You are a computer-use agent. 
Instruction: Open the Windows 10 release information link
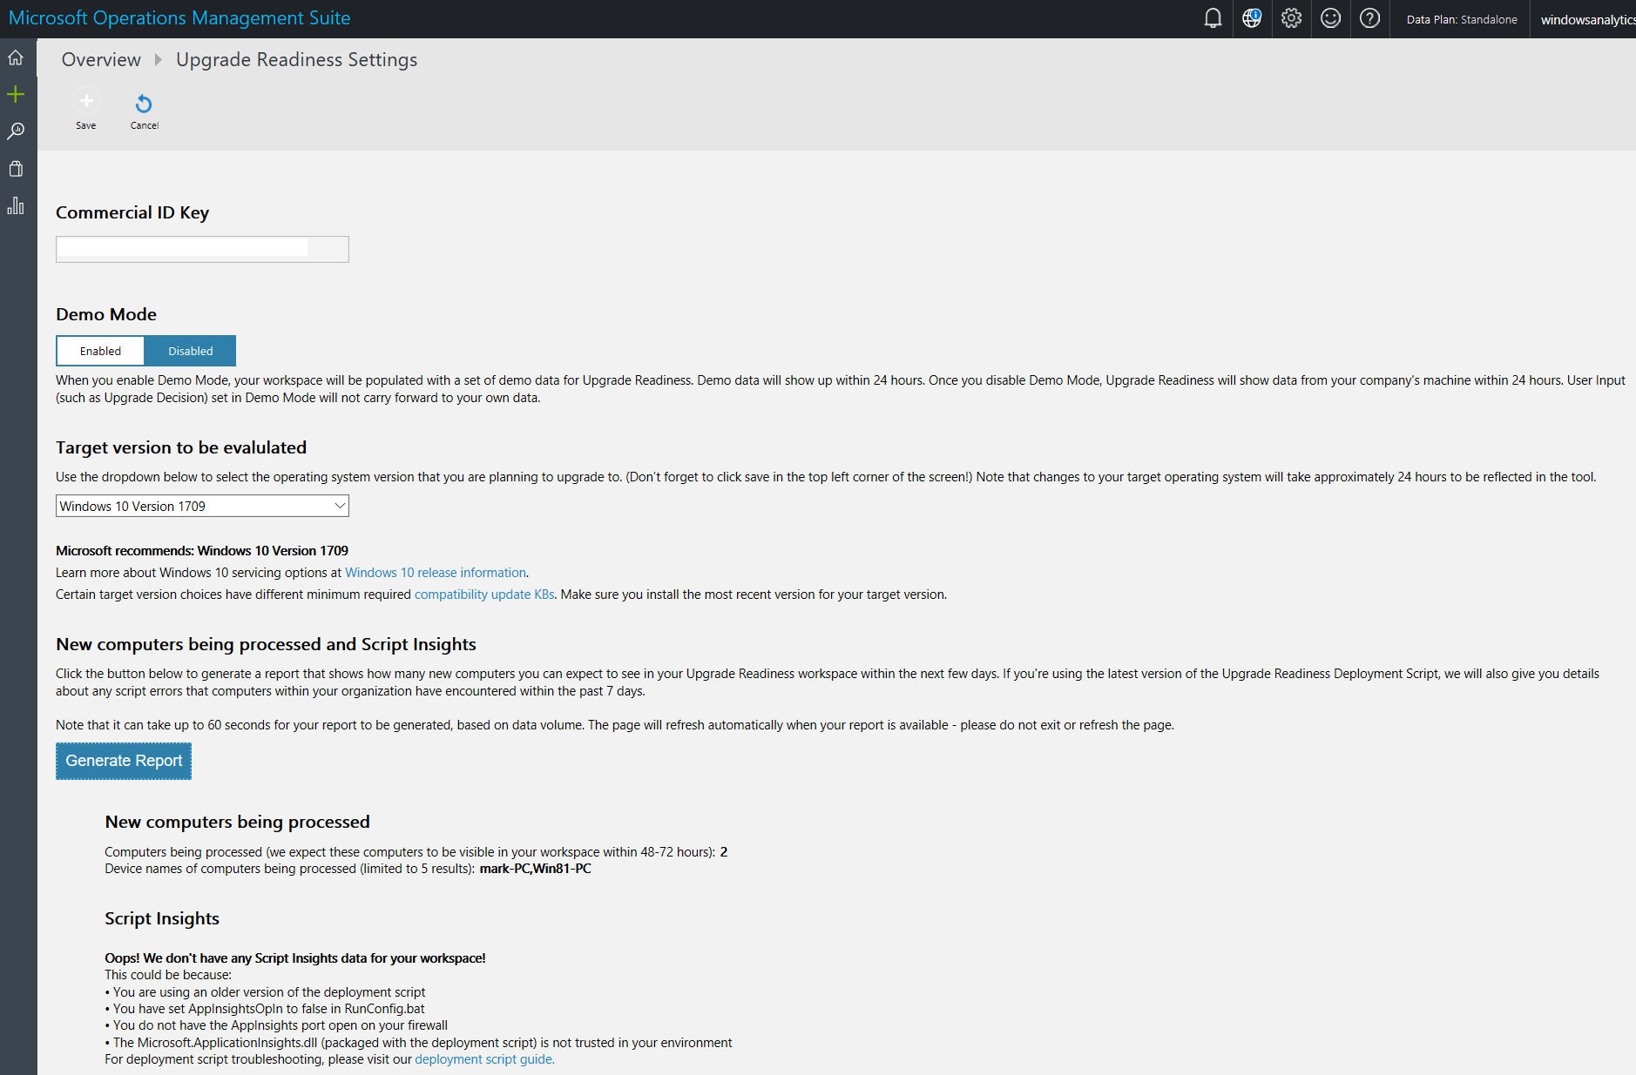[436, 573]
